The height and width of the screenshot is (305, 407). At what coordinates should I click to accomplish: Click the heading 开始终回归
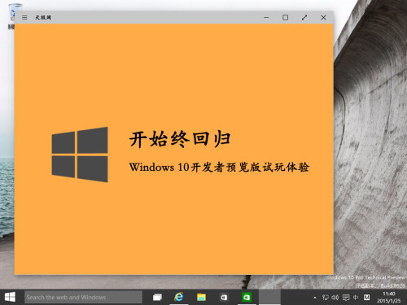click(x=180, y=139)
